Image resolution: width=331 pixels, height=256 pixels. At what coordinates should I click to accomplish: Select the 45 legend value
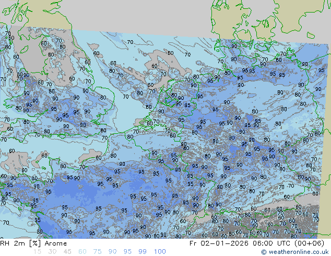click(67, 252)
